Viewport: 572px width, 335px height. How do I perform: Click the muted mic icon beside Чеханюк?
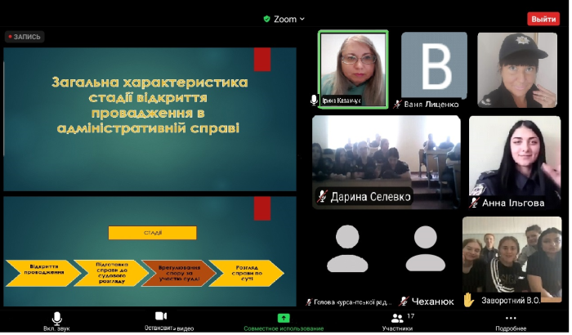tap(404, 301)
